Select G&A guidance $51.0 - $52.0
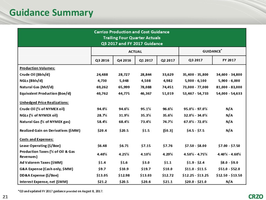Screen dimensions: 266x200 (229, 169)
